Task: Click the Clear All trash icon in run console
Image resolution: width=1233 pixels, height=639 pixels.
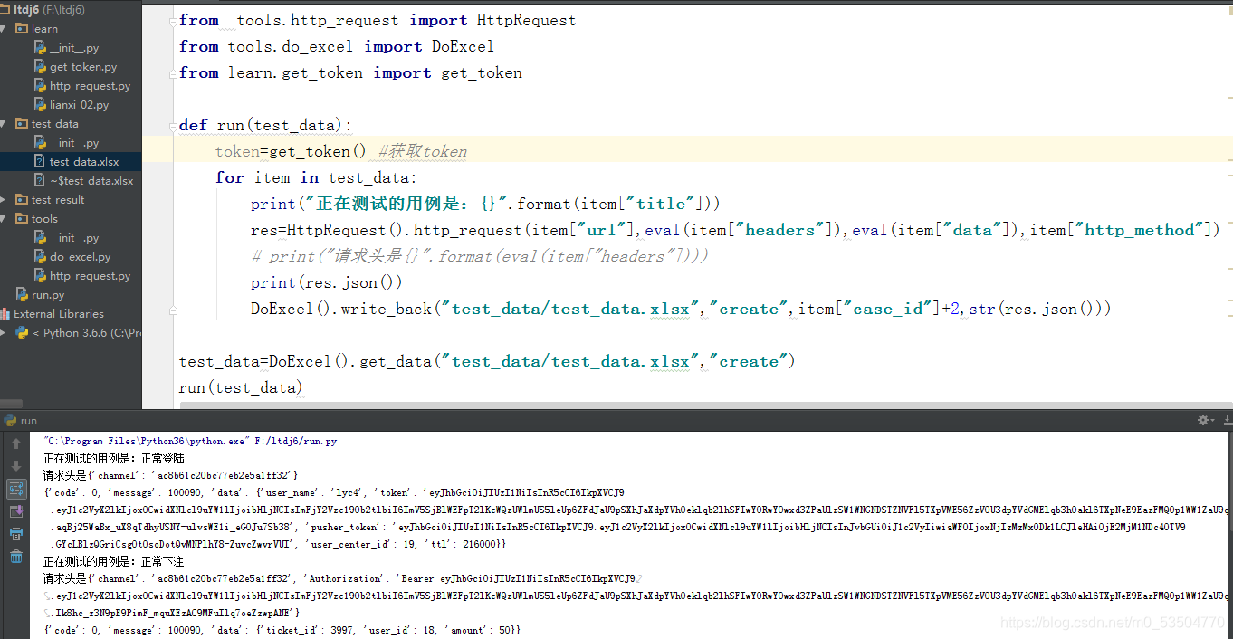Action: click(15, 556)
